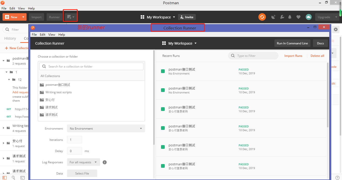This screenshot has width=342, height=180.
Task: Open the New button dropdown arrow
Action: [x=23, y=17]
